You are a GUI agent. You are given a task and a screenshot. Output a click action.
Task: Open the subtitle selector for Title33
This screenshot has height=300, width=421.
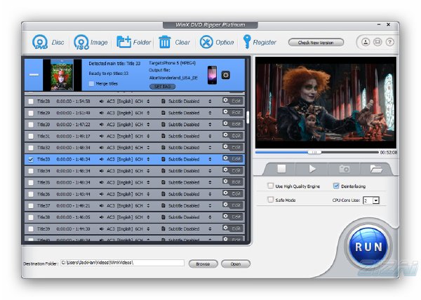point(210,160)
